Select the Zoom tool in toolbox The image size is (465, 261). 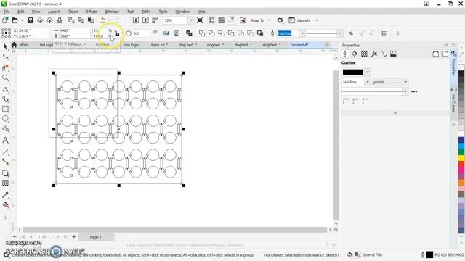tap(5, 78)
